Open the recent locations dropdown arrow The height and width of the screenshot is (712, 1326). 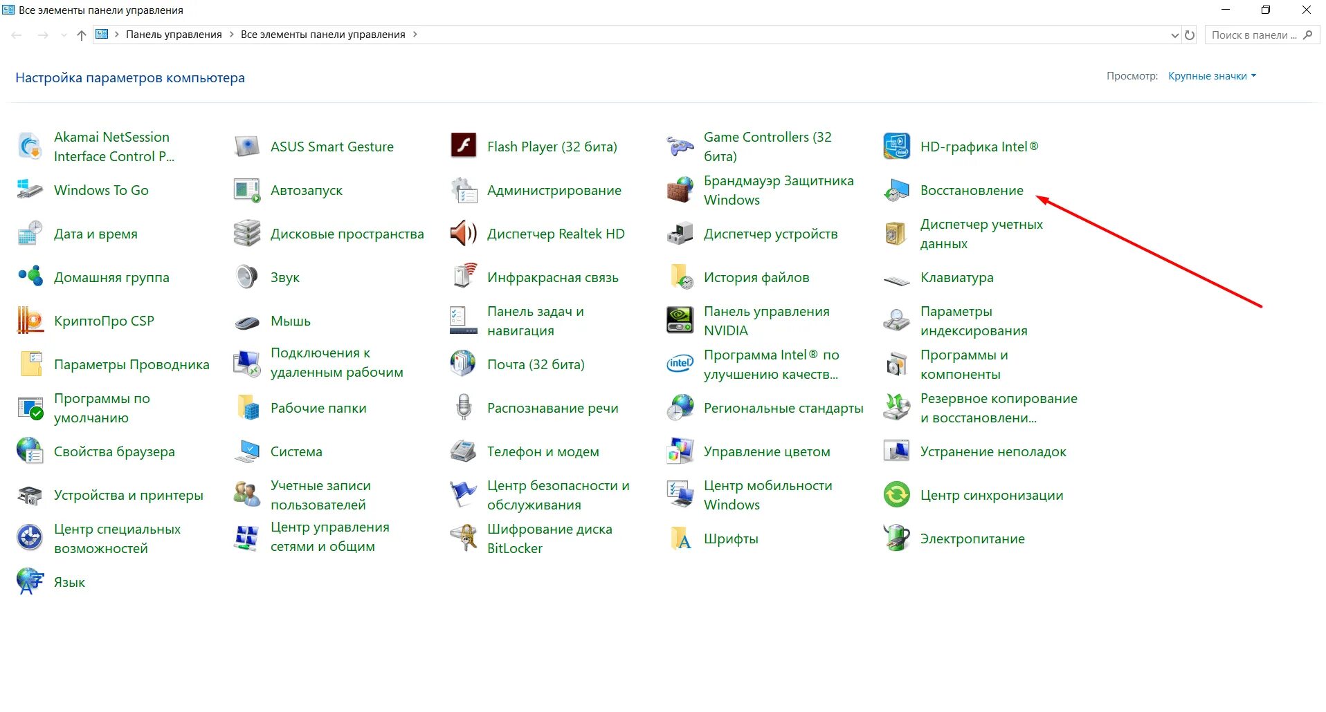64,35
